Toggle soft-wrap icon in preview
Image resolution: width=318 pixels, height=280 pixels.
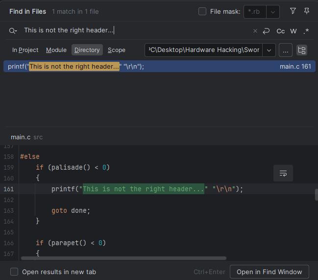pyautogui.click(x=283, y=173)
